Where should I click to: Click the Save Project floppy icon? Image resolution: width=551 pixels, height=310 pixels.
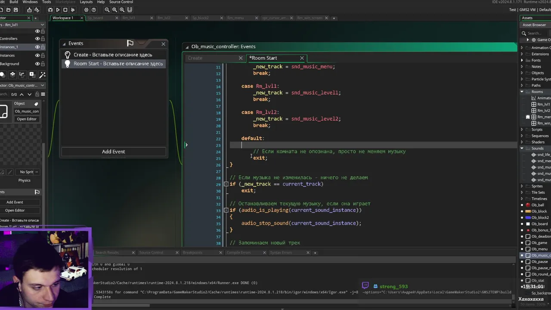16,9
